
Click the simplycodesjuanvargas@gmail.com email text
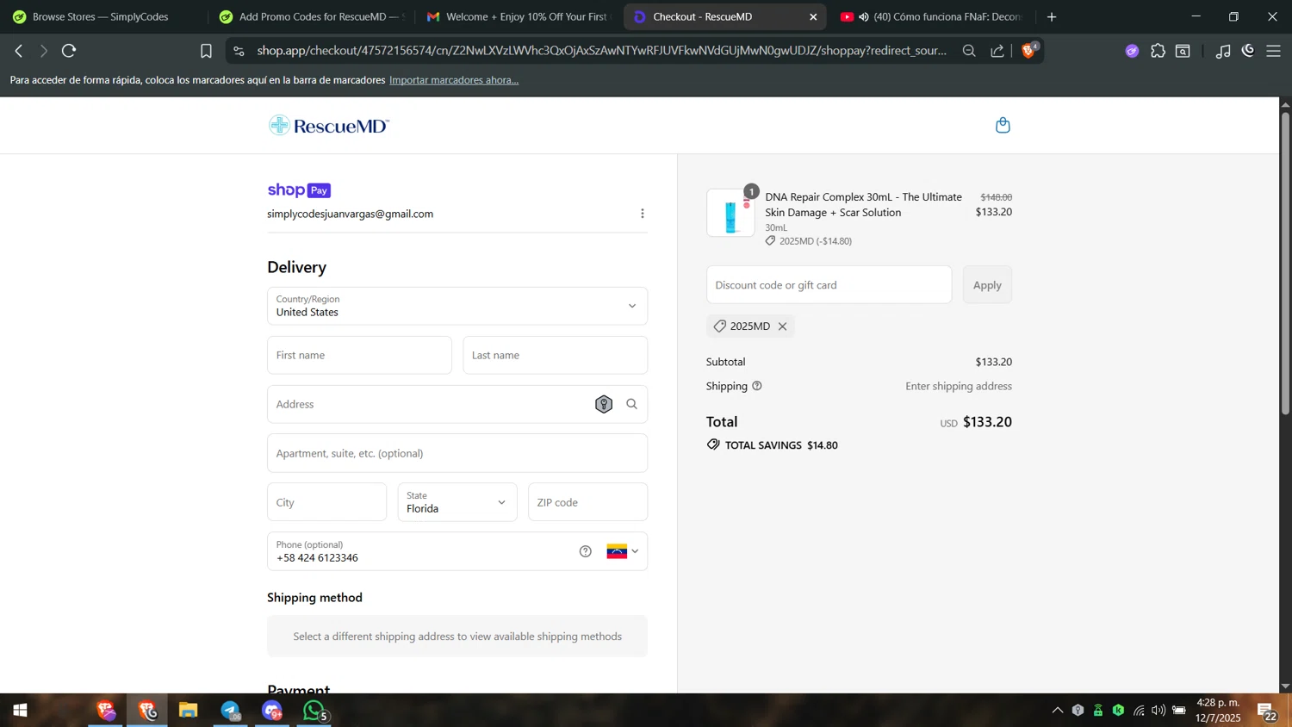(351, 214)
